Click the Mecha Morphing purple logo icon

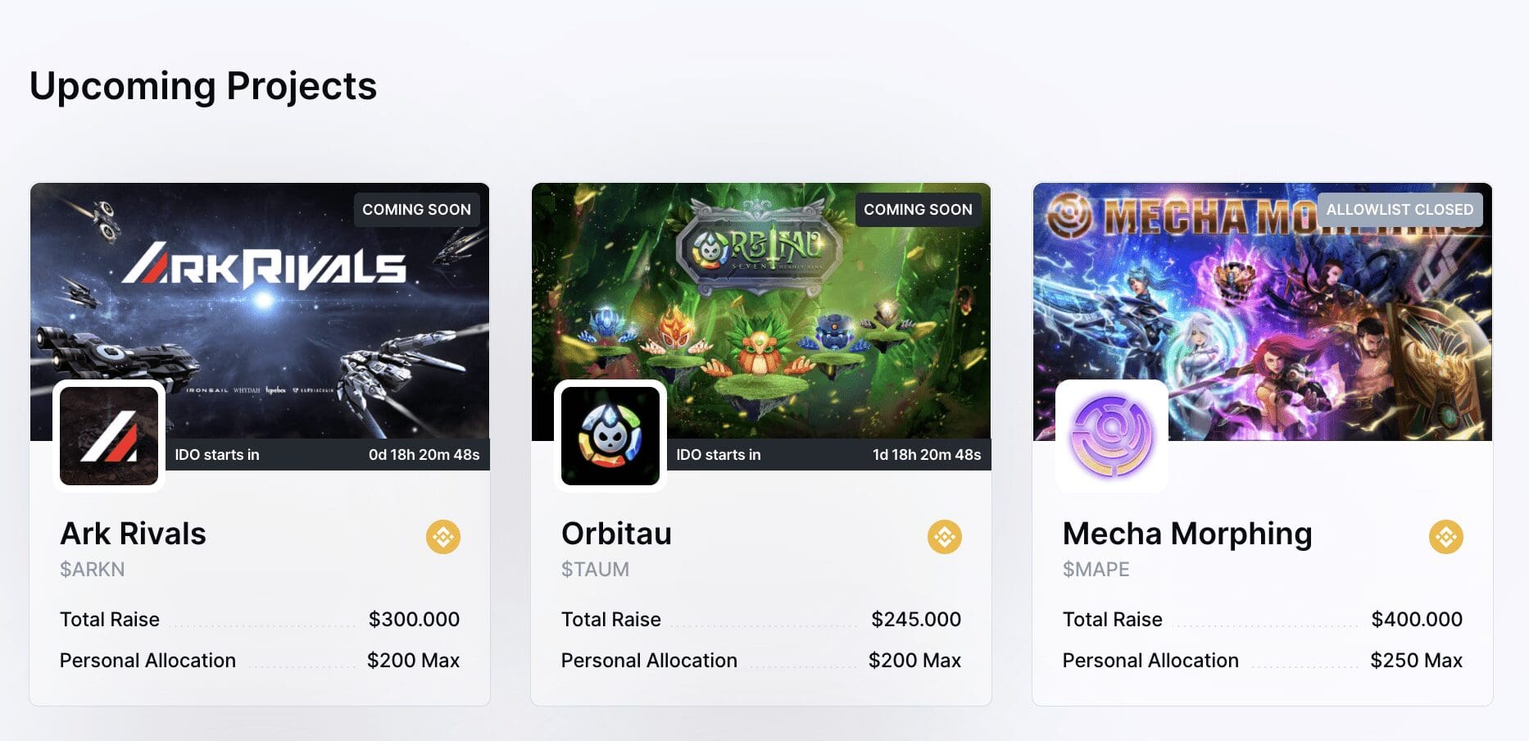click(x=1112, y=436)
